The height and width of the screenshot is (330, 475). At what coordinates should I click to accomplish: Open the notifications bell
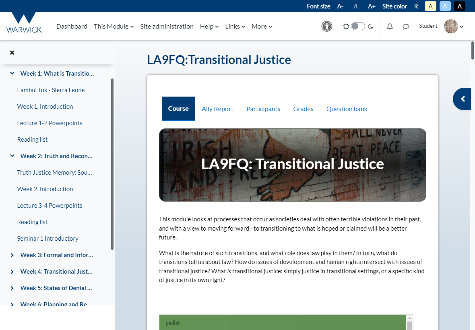pyautogui.click(x=390, y=27)
